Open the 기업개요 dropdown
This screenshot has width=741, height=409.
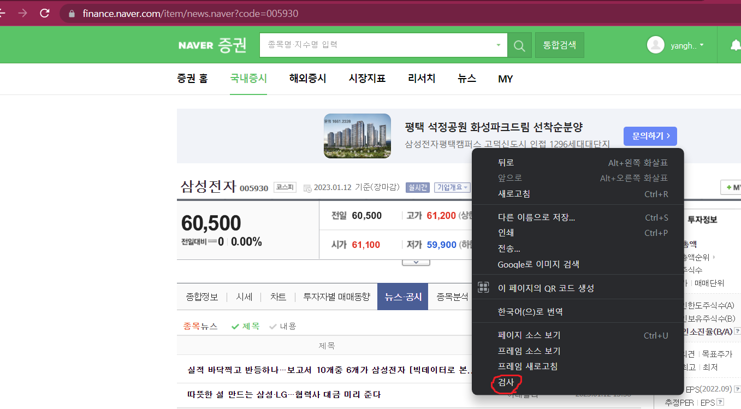coord(452,188)
